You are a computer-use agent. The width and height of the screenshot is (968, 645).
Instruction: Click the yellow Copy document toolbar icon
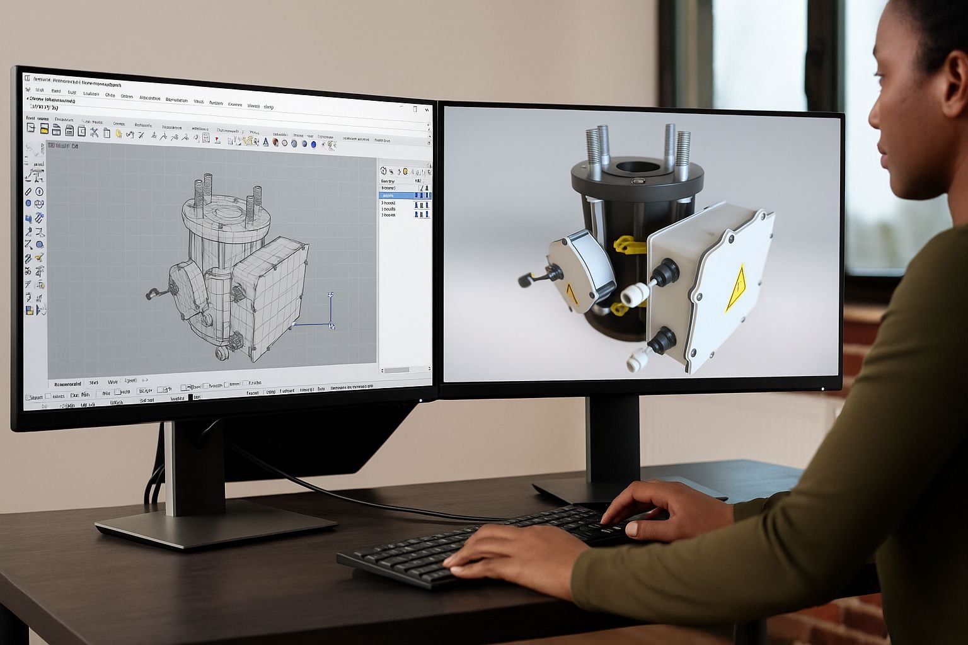118,134
